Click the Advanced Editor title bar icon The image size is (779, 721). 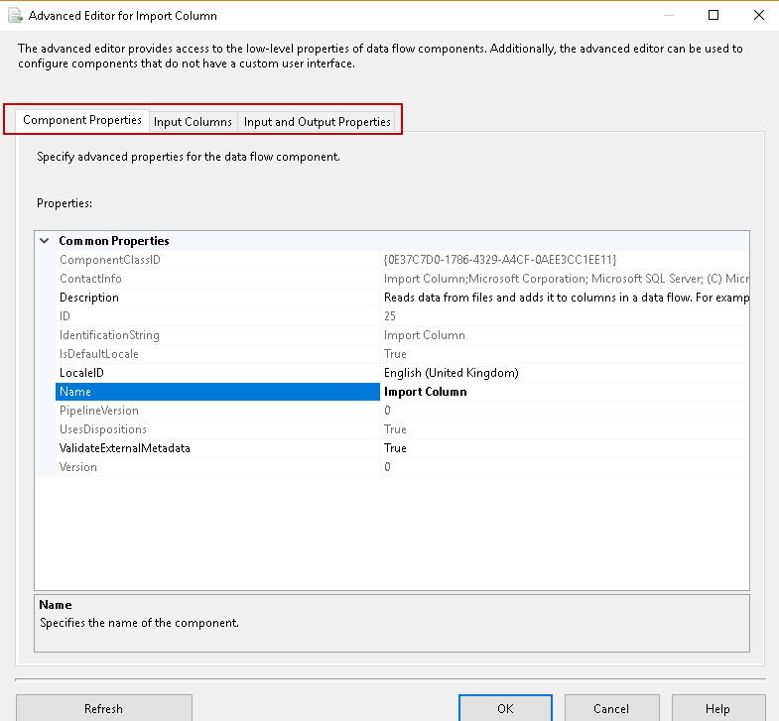tap(15, 16)
